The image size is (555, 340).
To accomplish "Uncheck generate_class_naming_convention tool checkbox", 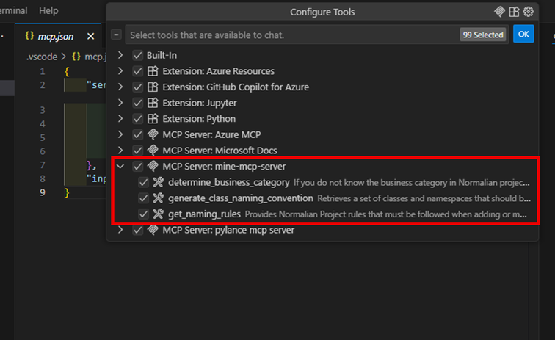I will (x=143, y=198).
